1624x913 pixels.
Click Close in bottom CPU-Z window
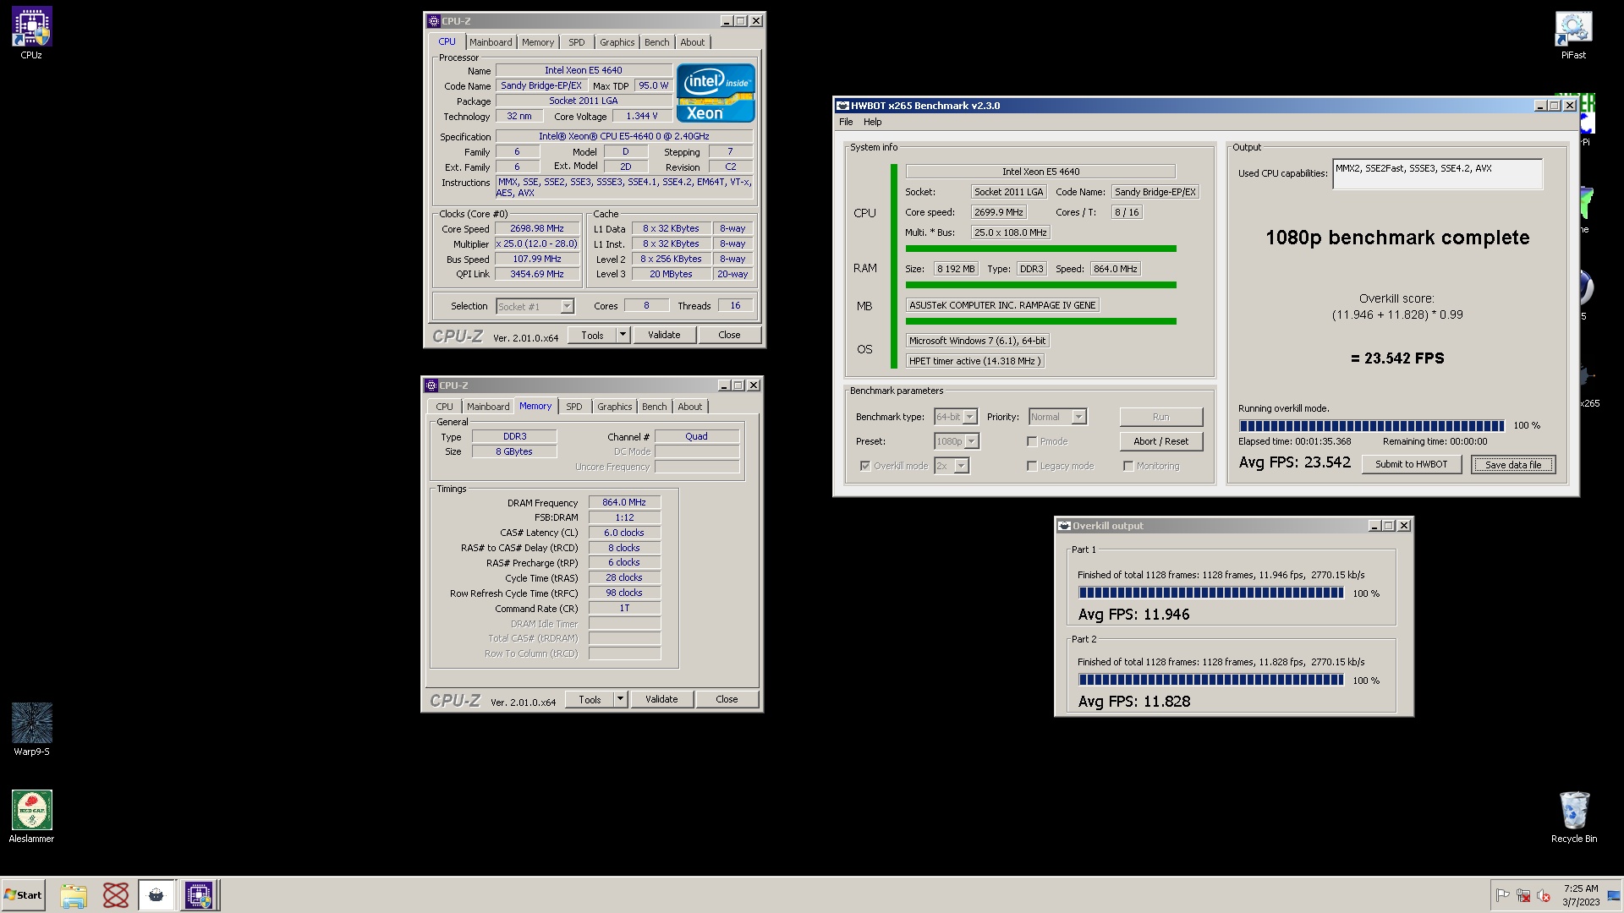(727, 699)
